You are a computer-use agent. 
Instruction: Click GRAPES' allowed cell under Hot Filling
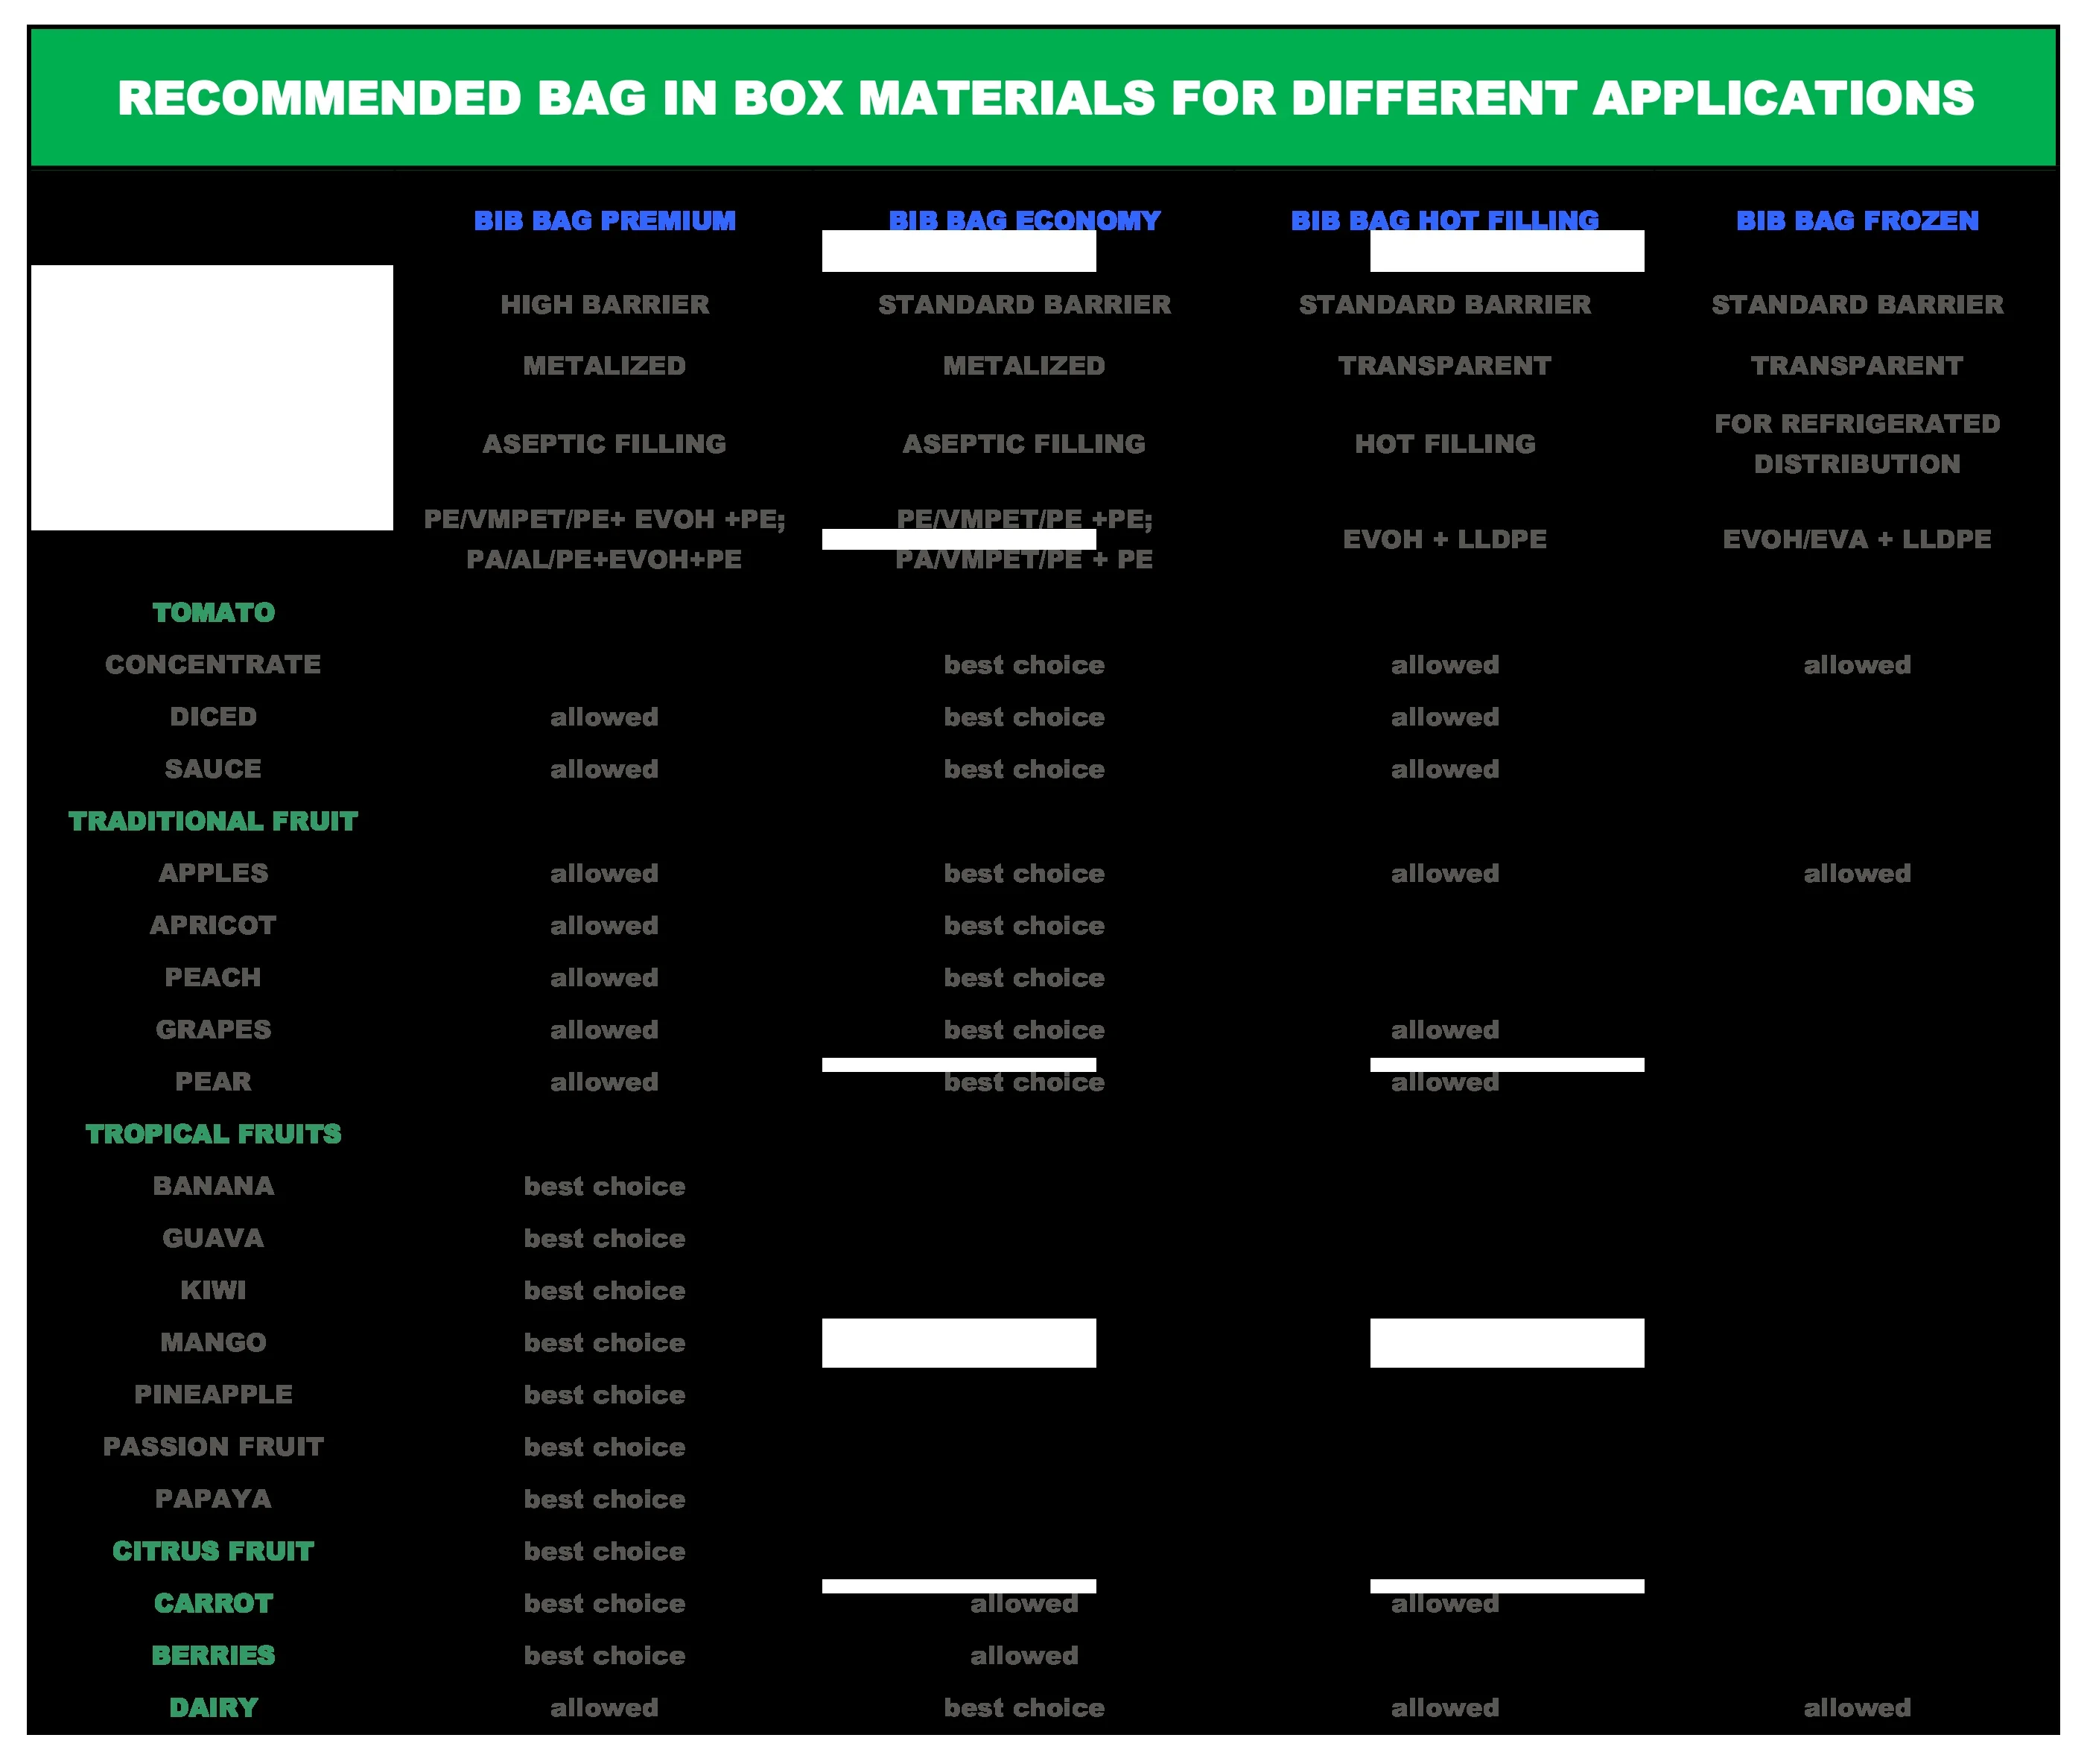click(x=1444, y=1029)
